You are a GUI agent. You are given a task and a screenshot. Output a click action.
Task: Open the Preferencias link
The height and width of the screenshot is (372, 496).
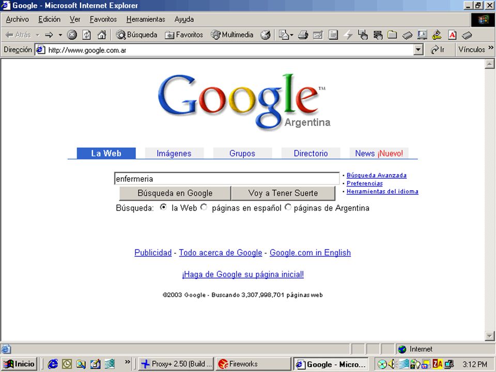[x=364, y=183]
